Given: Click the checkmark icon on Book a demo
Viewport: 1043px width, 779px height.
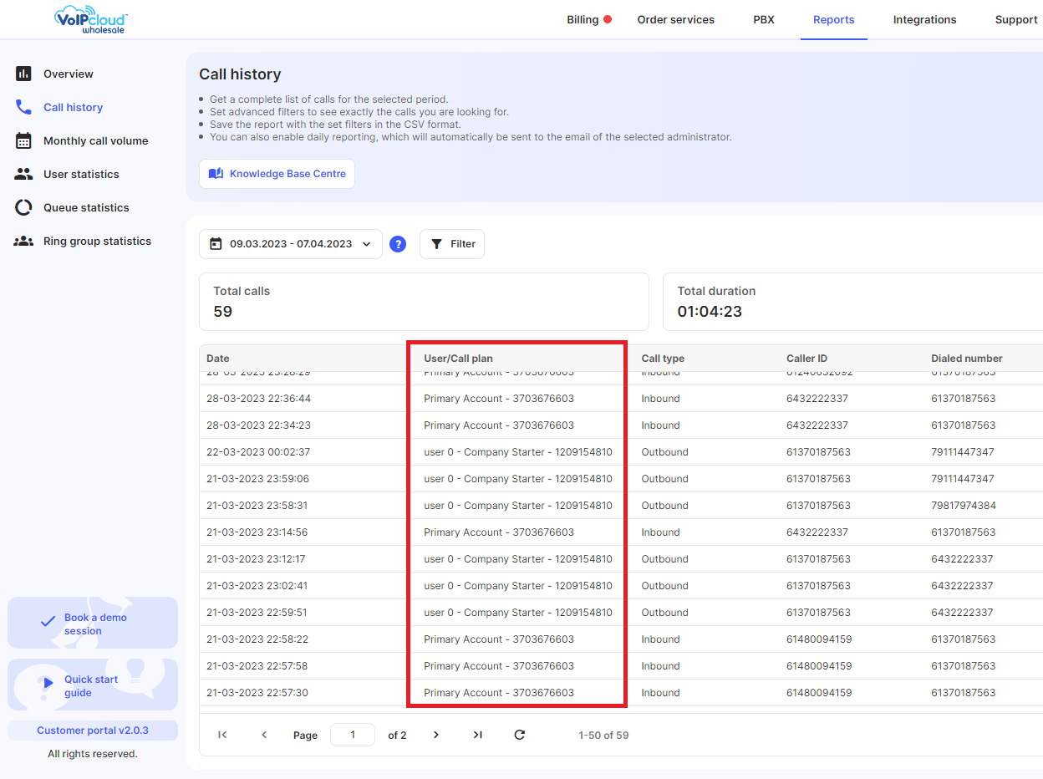Looking at the screenshot, I should coord(48,623).
